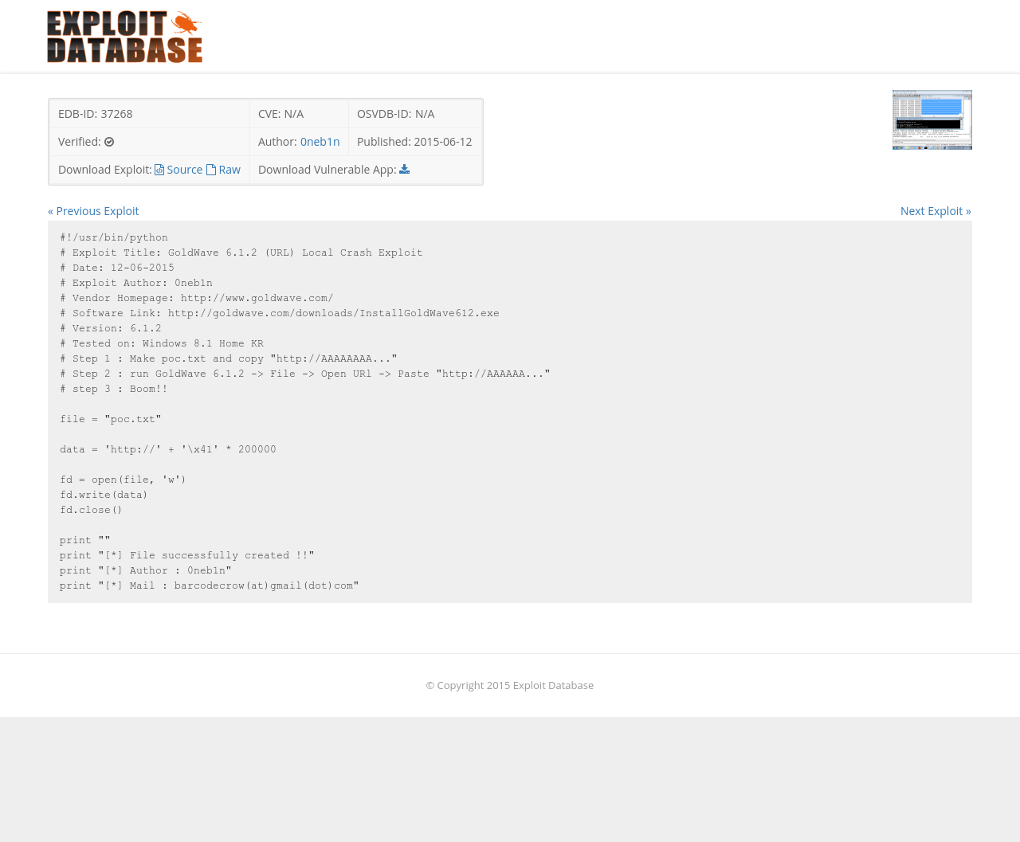Click the Exploit Database logo
The height and width of the screenshot is (842, 1020).
[x=124, y=37]
